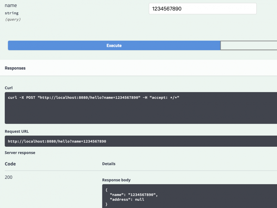Click the white button beside Execute
Image resolution: width=277 pixels, height=208 pixels.
click(x=248, y=45)
